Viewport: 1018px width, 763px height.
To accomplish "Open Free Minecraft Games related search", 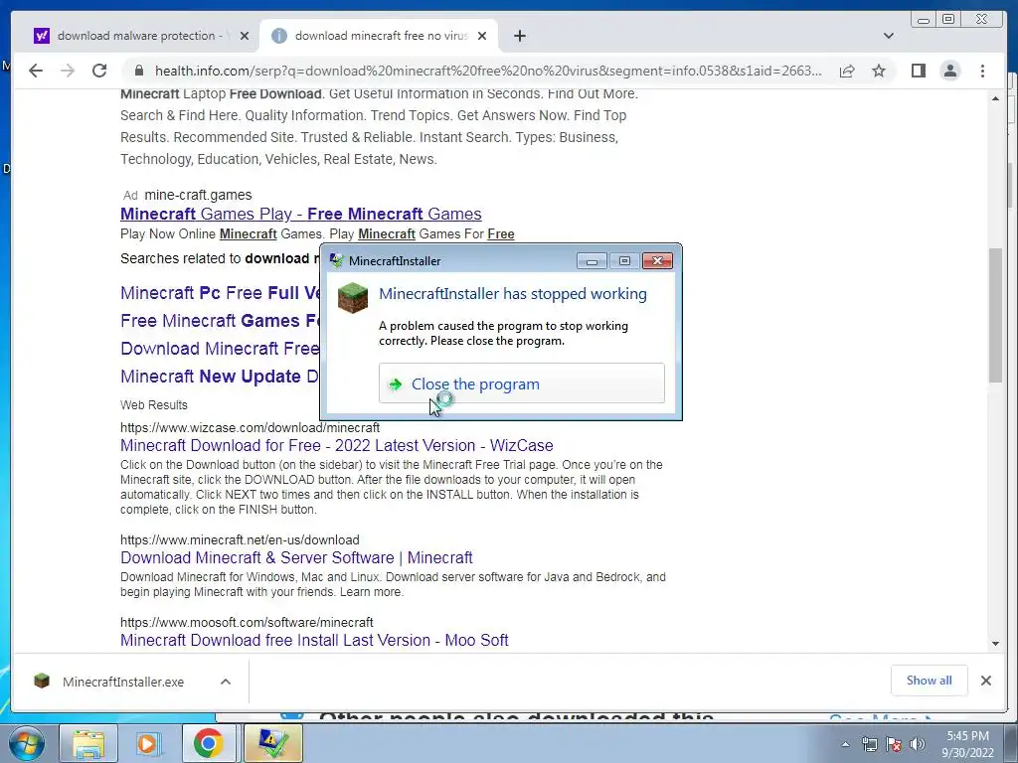I will click(220, 321).
